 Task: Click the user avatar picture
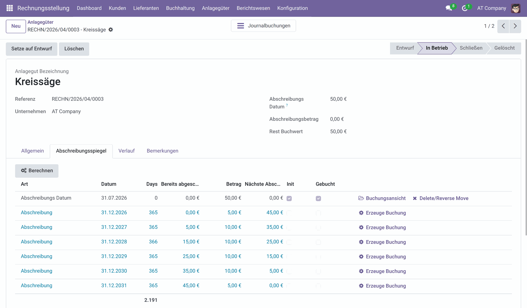coord(515,8)
